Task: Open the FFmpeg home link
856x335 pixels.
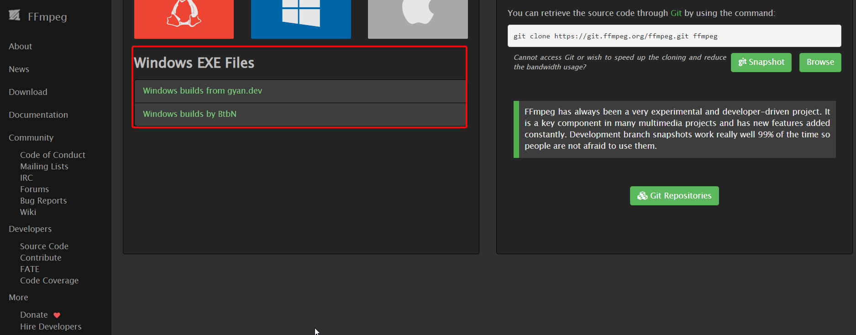Action: [x=47, y=17]
